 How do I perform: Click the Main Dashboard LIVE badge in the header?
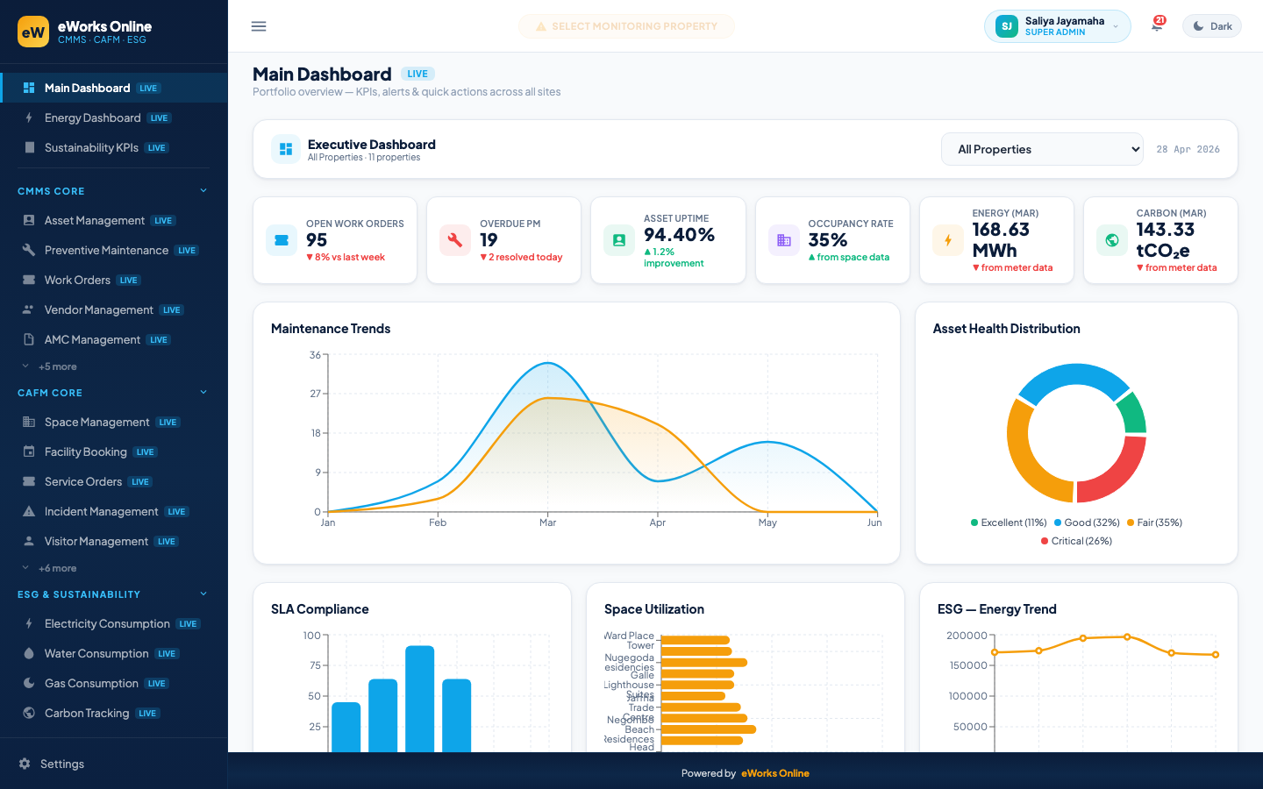click(x=417, y=74)
